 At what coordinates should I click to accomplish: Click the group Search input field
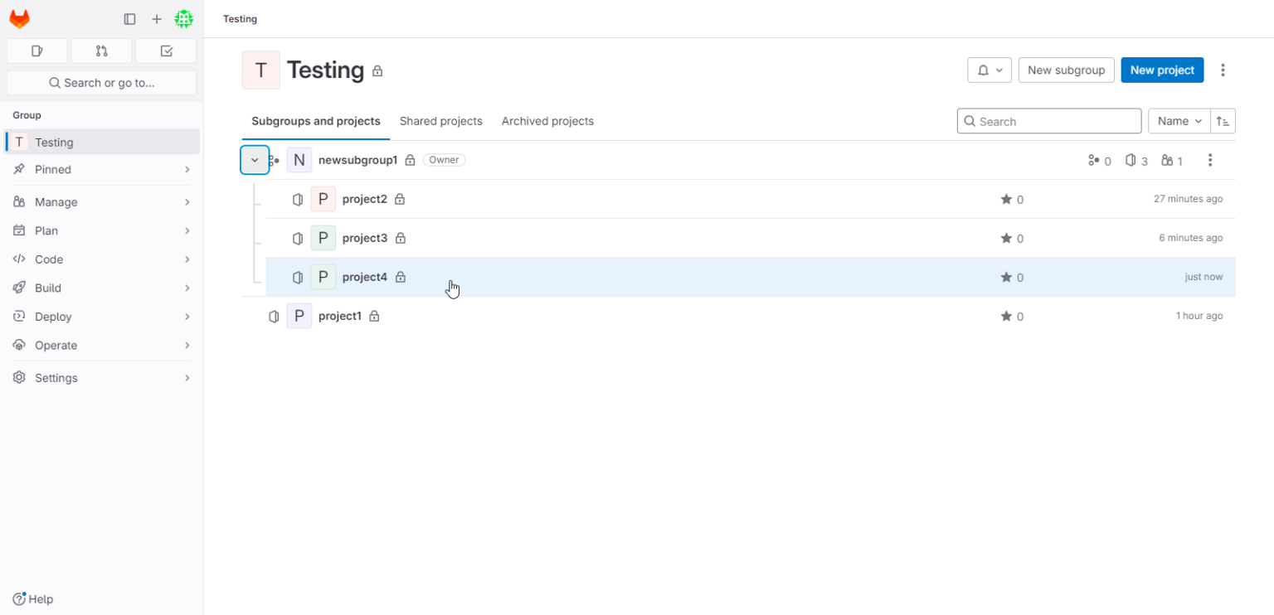[x=1049, y=121]
